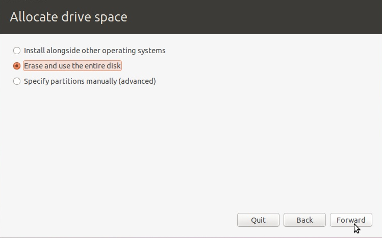Click the Forward button

click(351, 220)
